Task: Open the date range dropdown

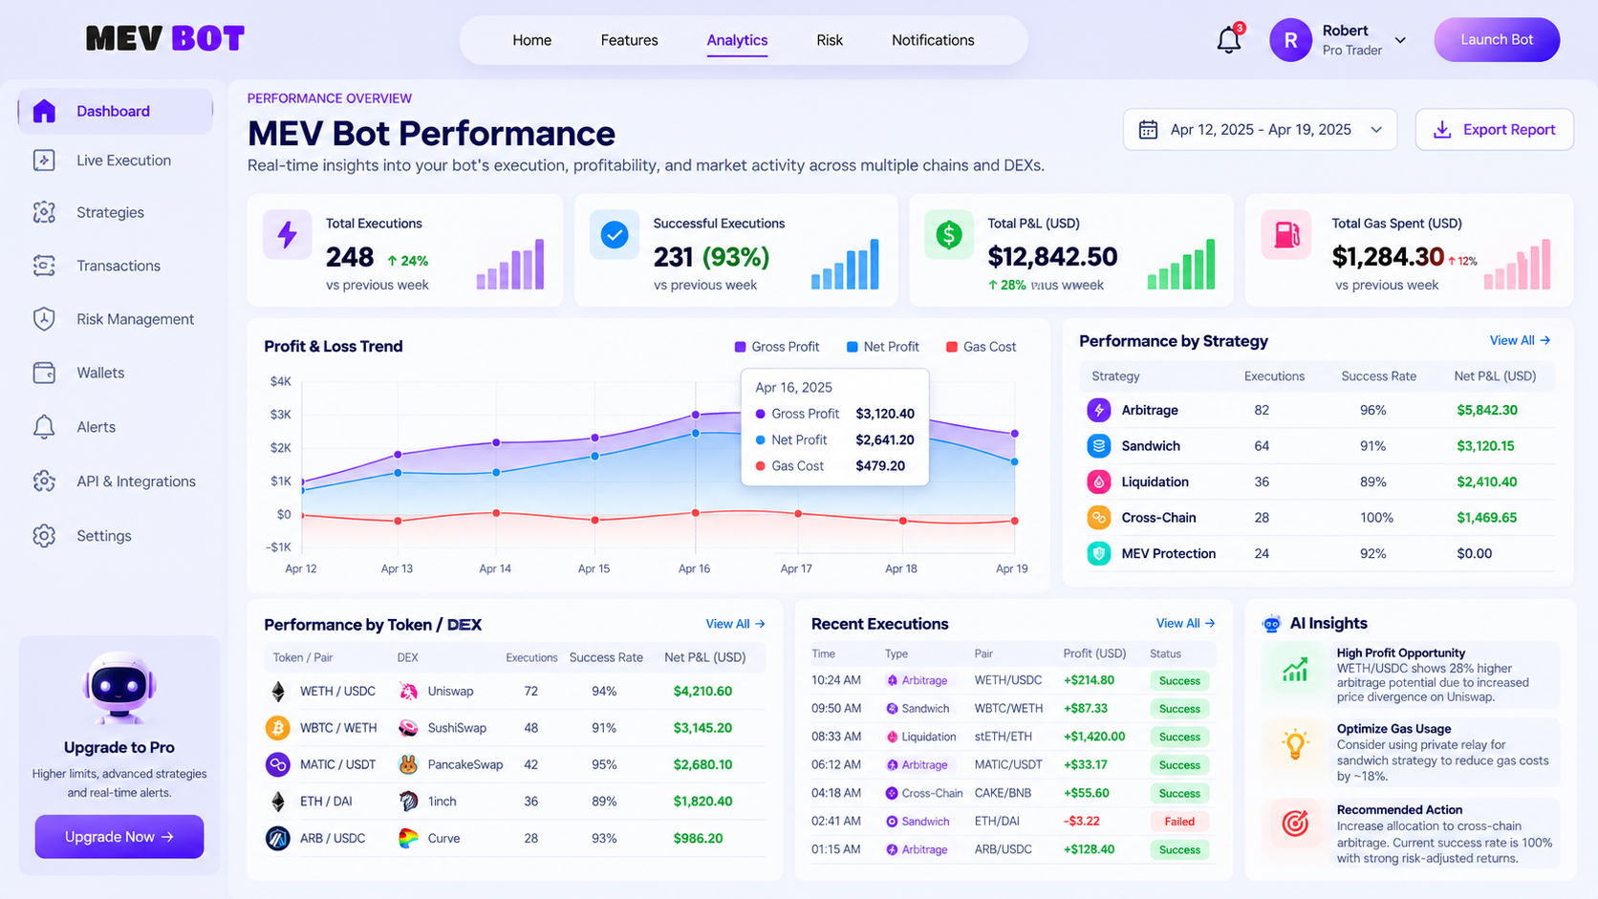Action: coord(1260,130)
